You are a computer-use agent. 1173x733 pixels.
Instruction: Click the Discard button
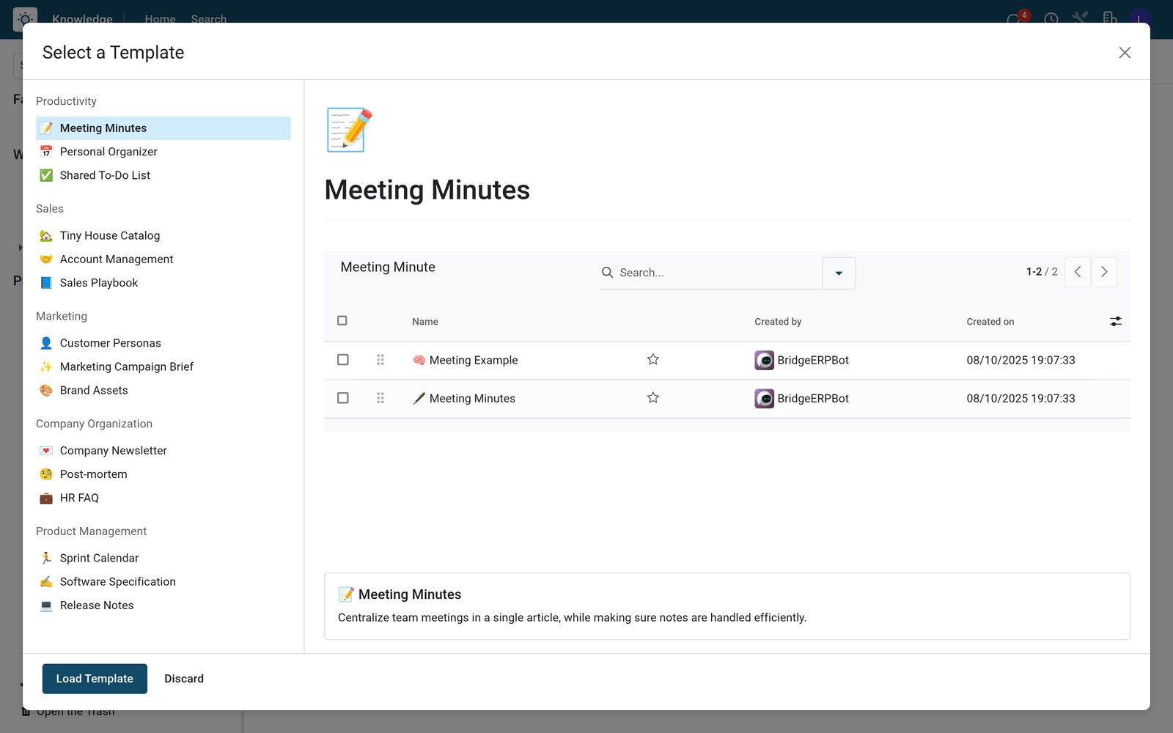click(x=184, y=679)
